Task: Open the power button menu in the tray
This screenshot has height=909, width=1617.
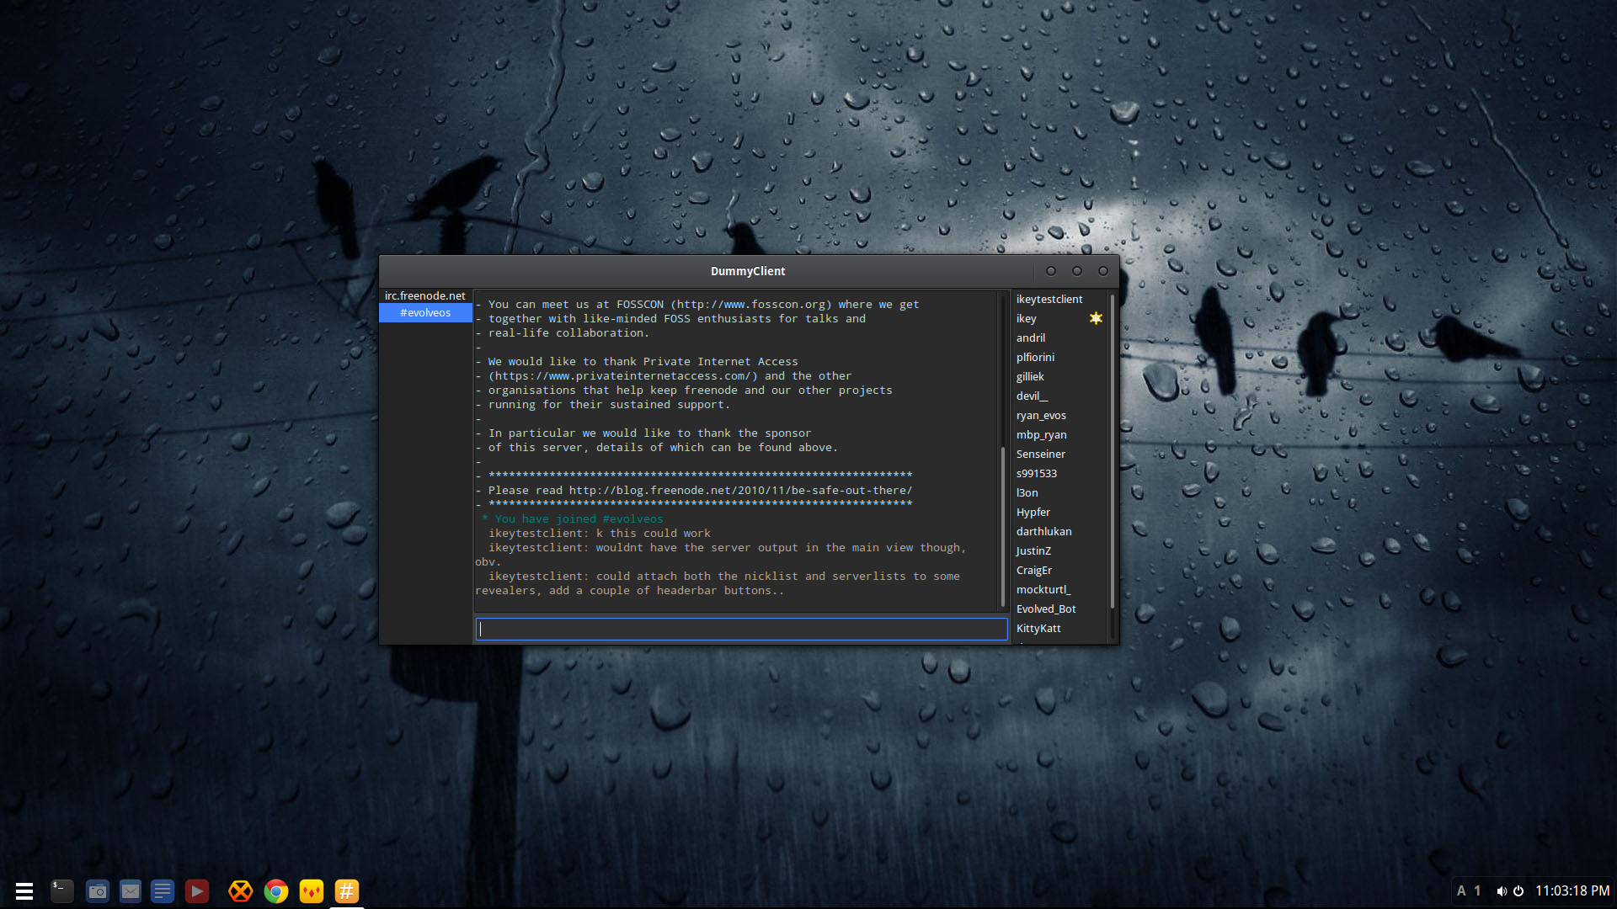Action: pyautogui.click(x=1518, y=890)
